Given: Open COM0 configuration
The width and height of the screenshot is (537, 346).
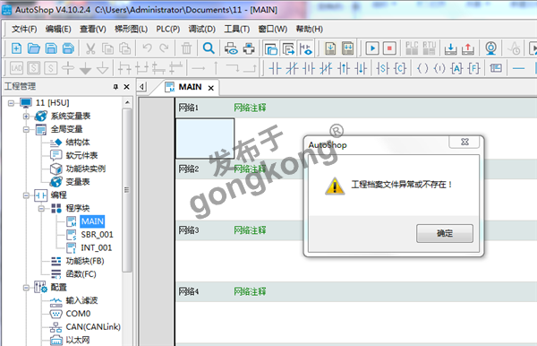Looking at the screenshot, I should tap(78, 314).
